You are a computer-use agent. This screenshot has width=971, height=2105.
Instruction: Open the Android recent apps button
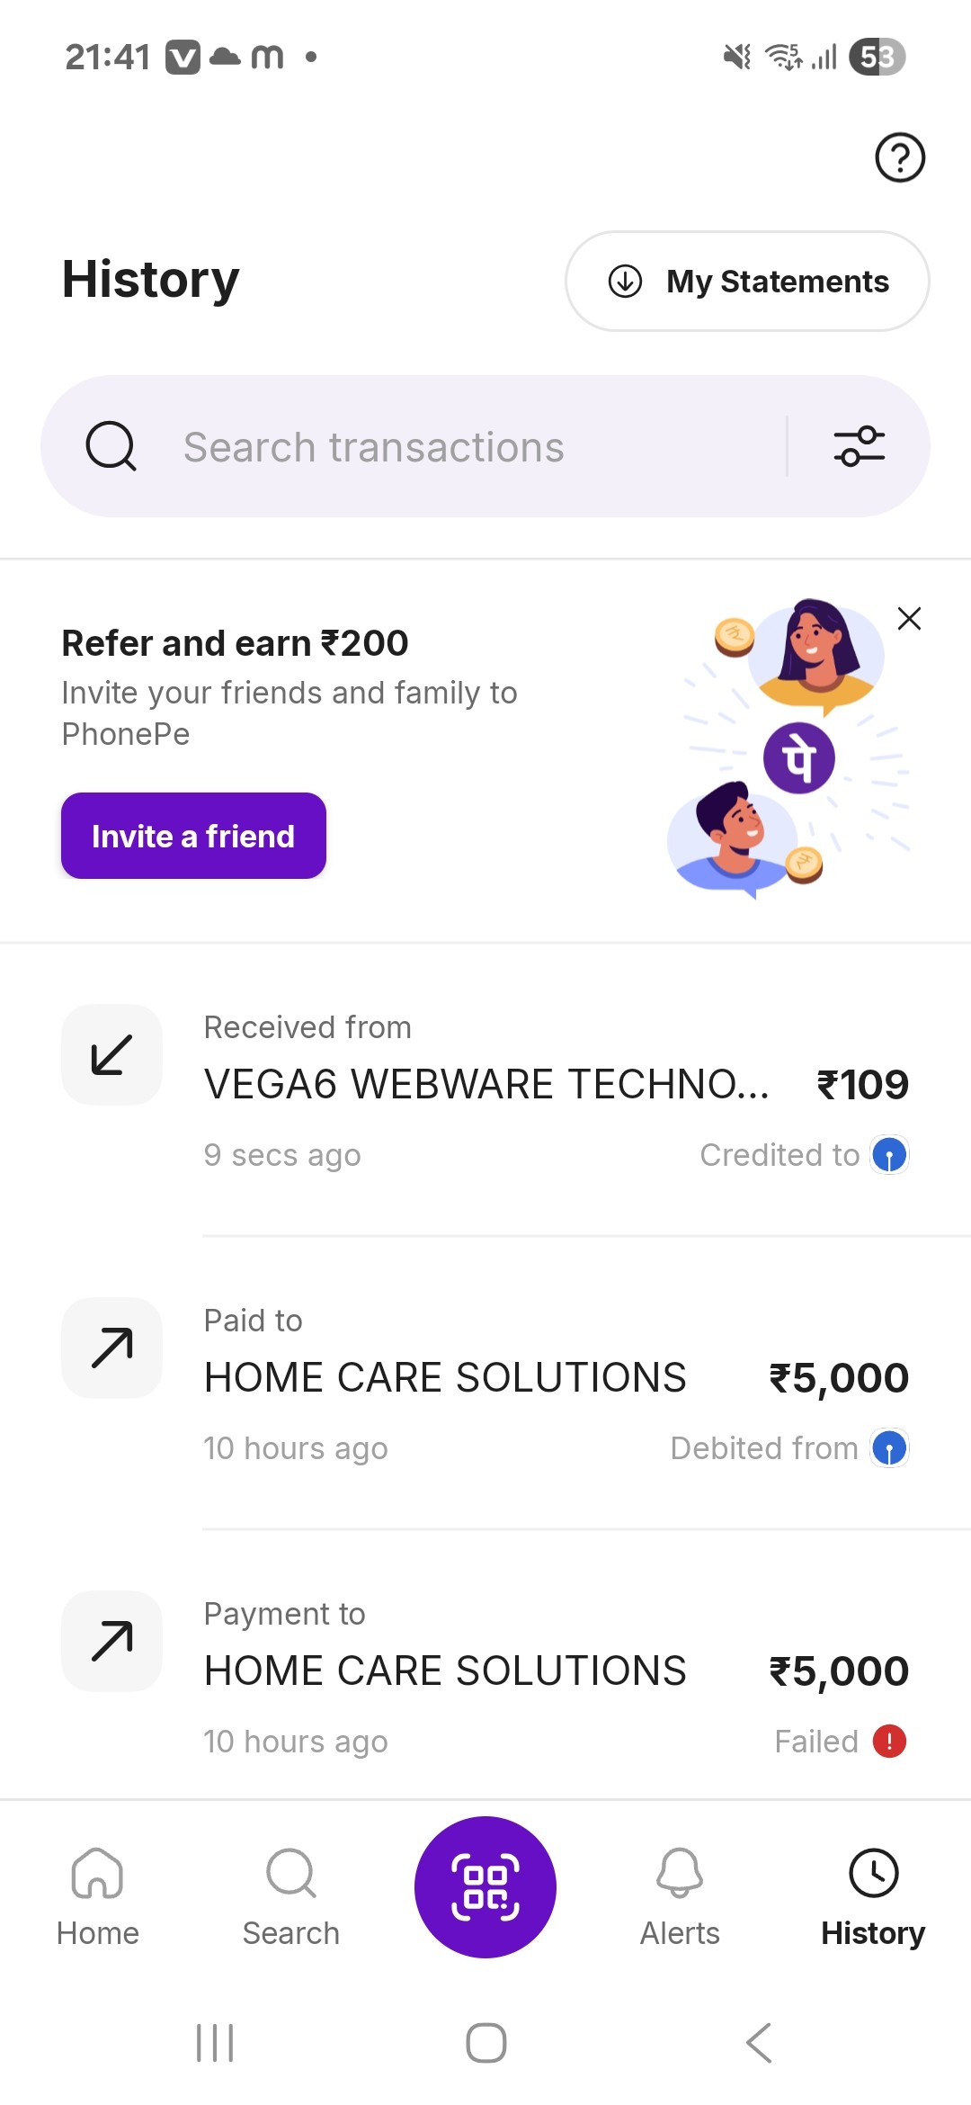215,2043
